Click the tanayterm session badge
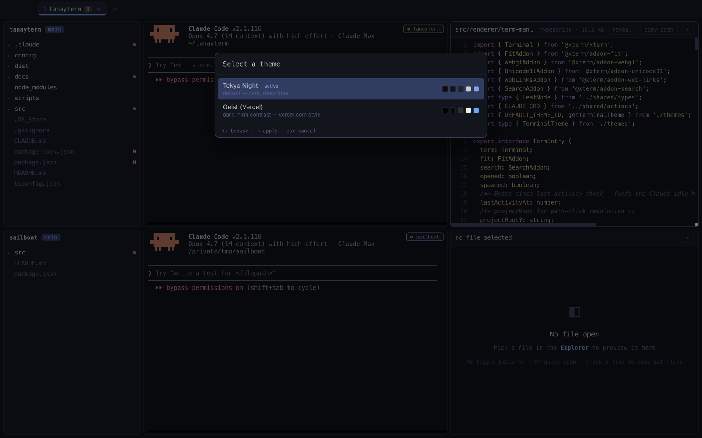Viewport: 702px width, 438px height. click(423, 29)
